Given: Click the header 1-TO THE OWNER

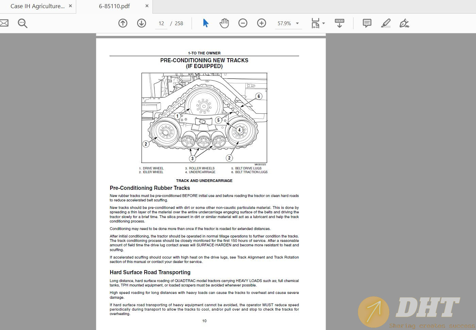Looking at the screenshot, I should coord(204,53).
